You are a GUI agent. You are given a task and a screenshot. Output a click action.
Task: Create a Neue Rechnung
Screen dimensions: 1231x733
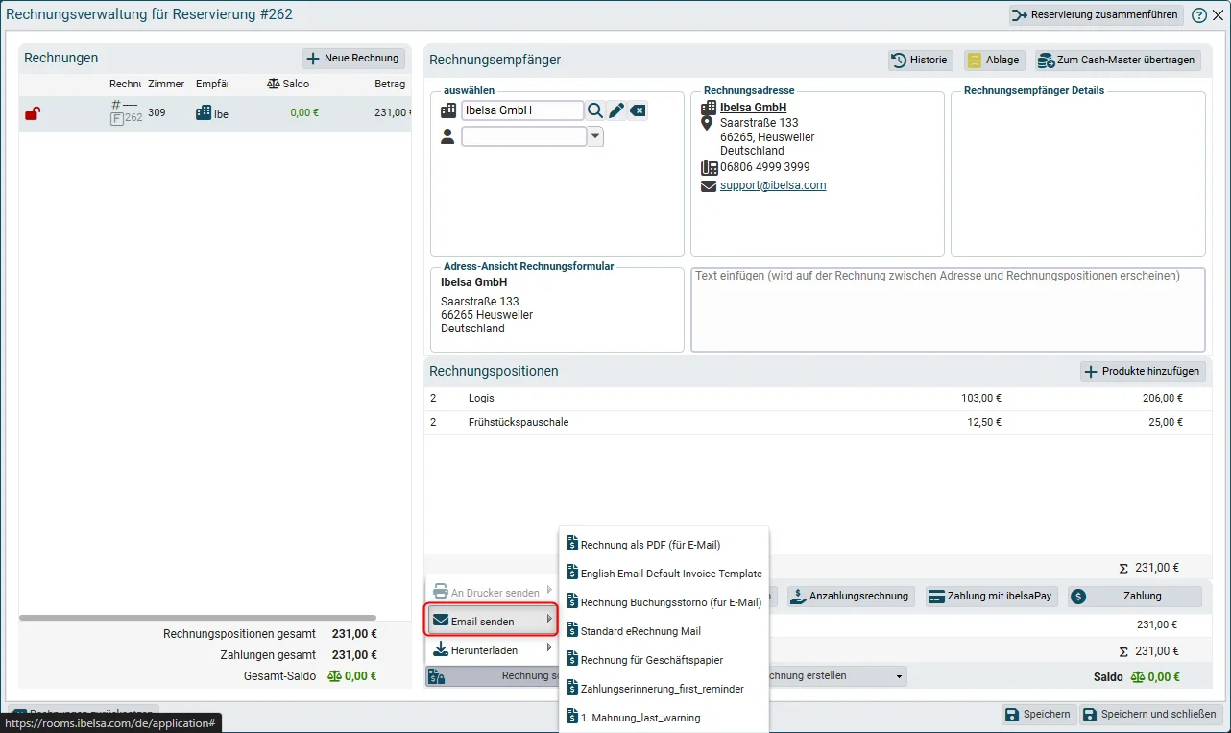coord(353,59)
